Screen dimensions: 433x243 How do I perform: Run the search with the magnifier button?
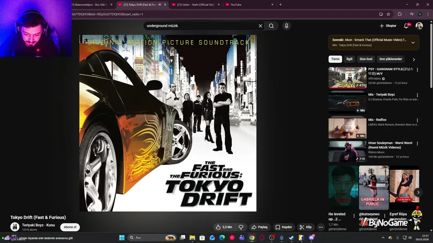pos(271,26)
